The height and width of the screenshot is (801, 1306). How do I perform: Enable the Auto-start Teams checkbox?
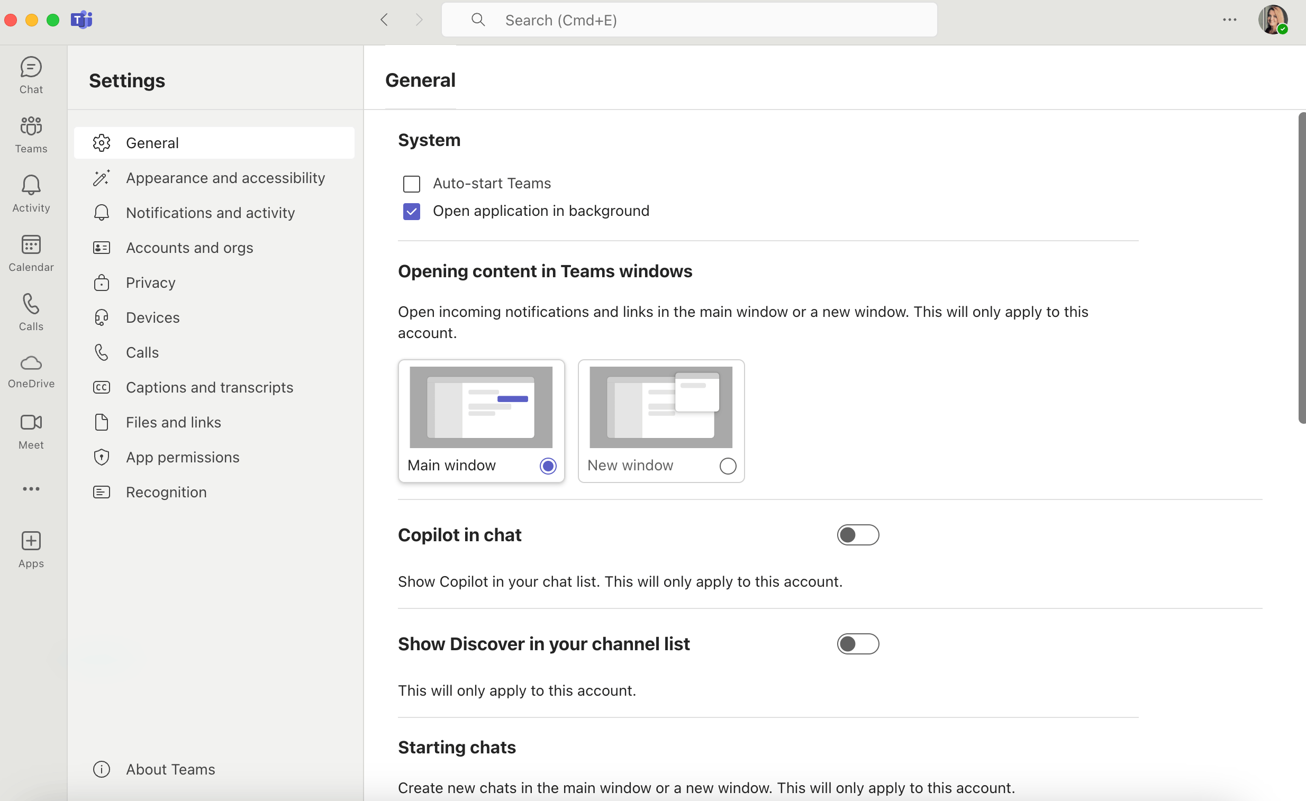click(x=411, y=184)
